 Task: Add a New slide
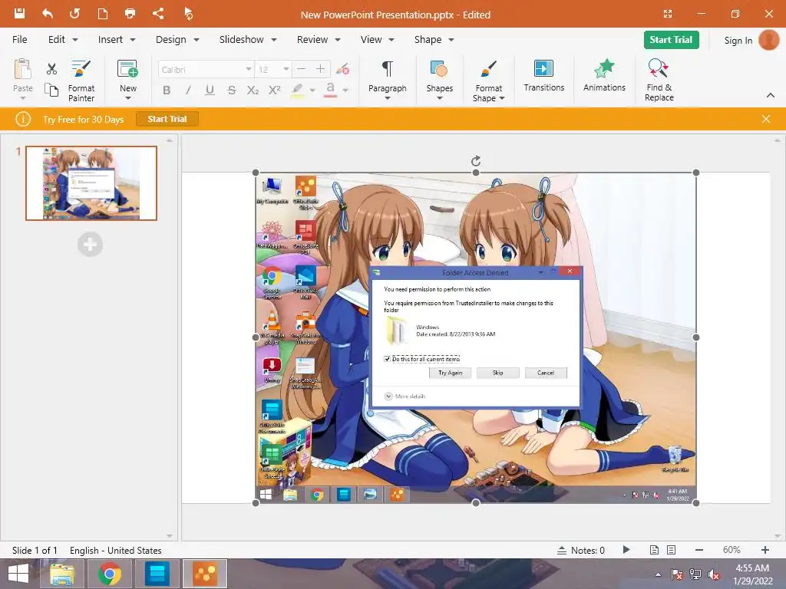coord(128,75)
